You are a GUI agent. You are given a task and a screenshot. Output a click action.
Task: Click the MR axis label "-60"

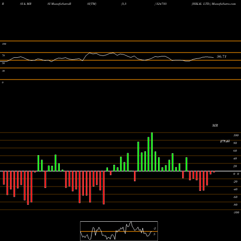coord(235,197)
